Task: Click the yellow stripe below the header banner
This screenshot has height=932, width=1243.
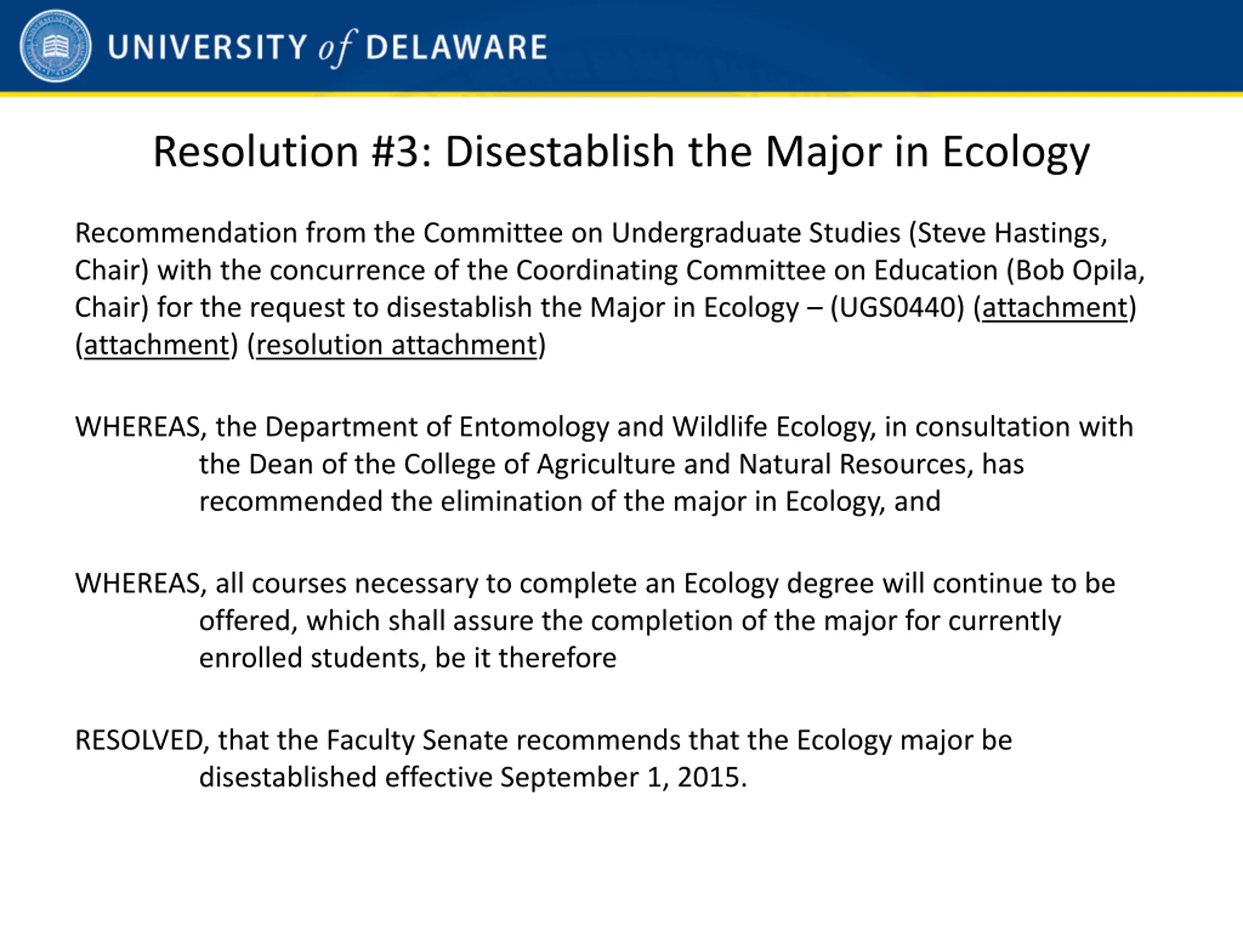Action: (x=621, y=94)
